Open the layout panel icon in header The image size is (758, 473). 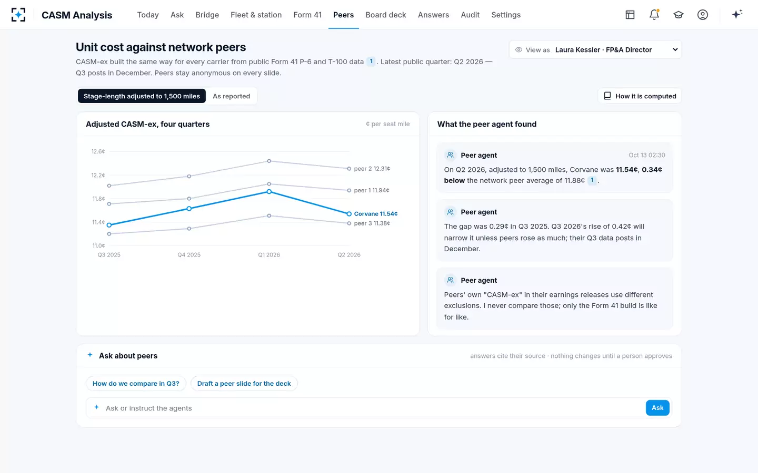[630, 15]
